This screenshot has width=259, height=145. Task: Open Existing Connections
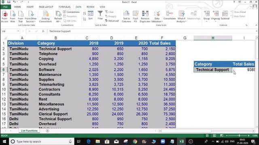(x=45, y=17)
